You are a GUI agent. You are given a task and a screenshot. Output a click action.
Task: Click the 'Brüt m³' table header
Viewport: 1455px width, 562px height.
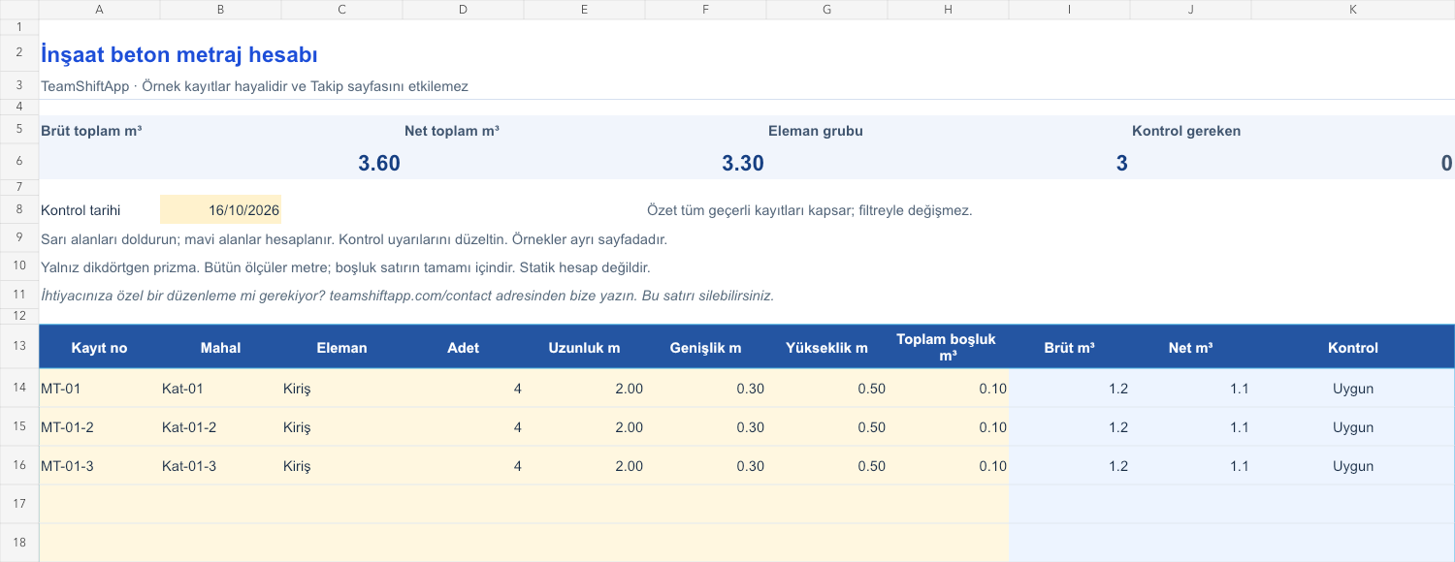pos(1069,348)
